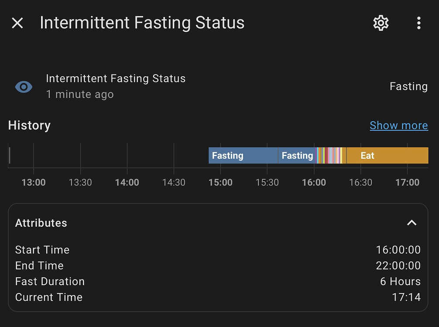
Task: Click the eye visibility icon next to entity name
Action: (24, 87)
